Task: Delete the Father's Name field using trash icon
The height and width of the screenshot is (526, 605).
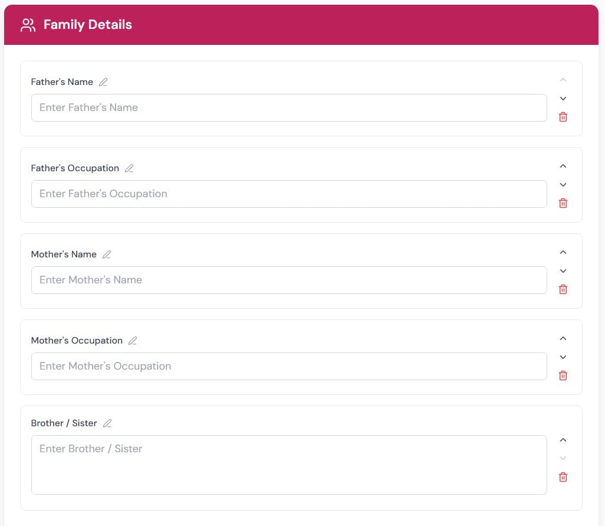Action: 563,117
